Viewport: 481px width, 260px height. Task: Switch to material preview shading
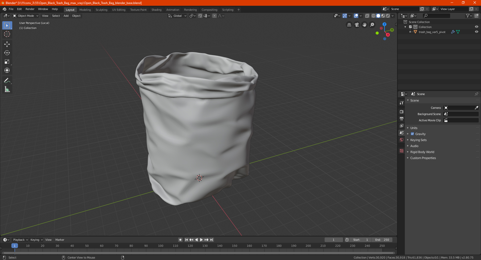click(383, 16)
